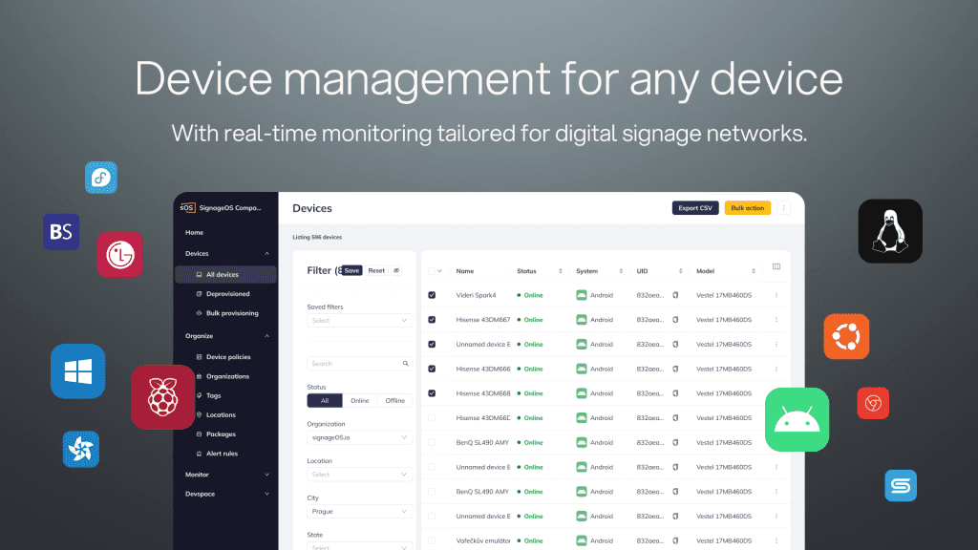The width and height of the screenshot is (978, 550).
Task: Click the yellow Bulk action button
Action: [x=747, y=208]
